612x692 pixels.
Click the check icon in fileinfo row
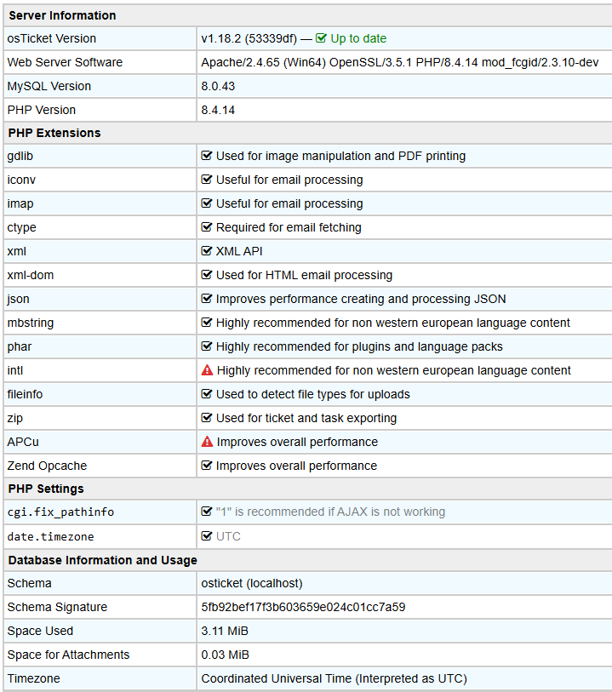tap(207, 394)
